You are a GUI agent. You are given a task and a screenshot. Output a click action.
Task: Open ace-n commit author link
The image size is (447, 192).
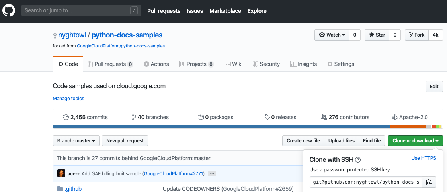pos(74,173)
